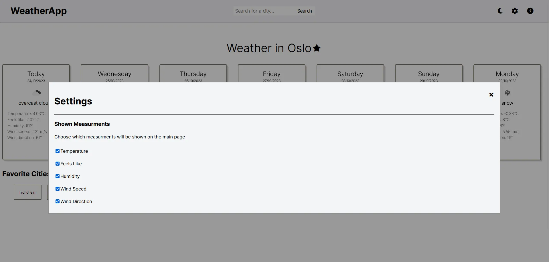Click the WeatherApp logo title
The width and height of the screenshot is (549, 262).
coord(39,11)
